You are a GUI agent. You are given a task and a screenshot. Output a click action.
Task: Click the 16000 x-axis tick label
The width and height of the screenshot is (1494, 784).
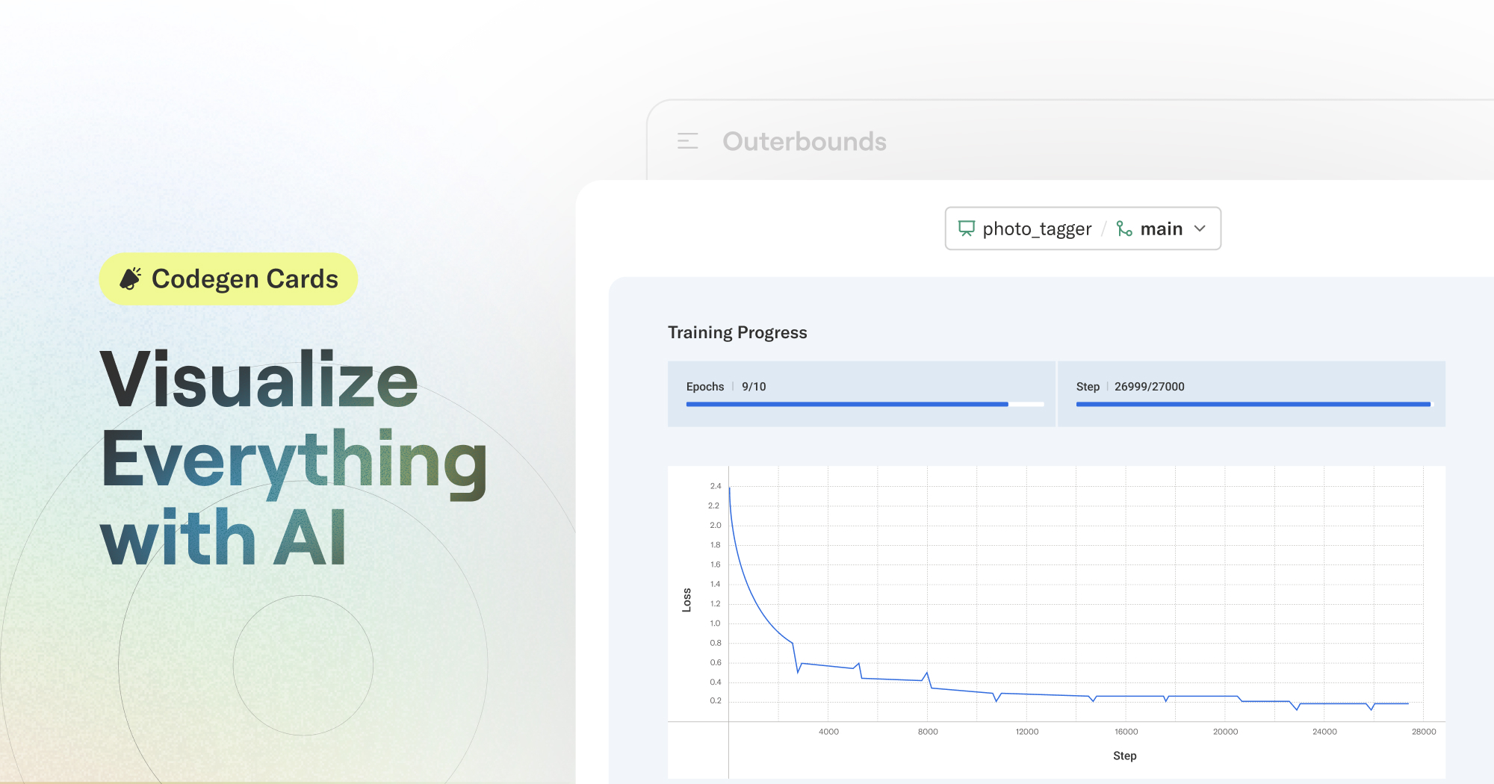[1126, 732]
